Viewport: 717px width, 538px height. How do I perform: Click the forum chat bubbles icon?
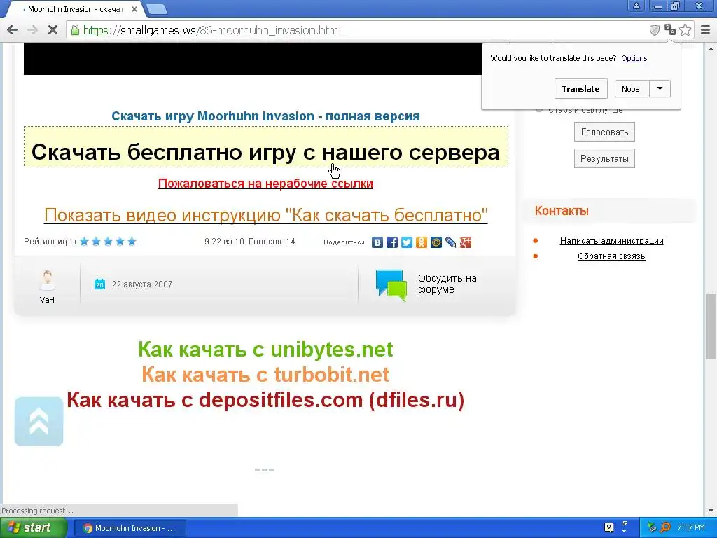click(x=391, y=285)
